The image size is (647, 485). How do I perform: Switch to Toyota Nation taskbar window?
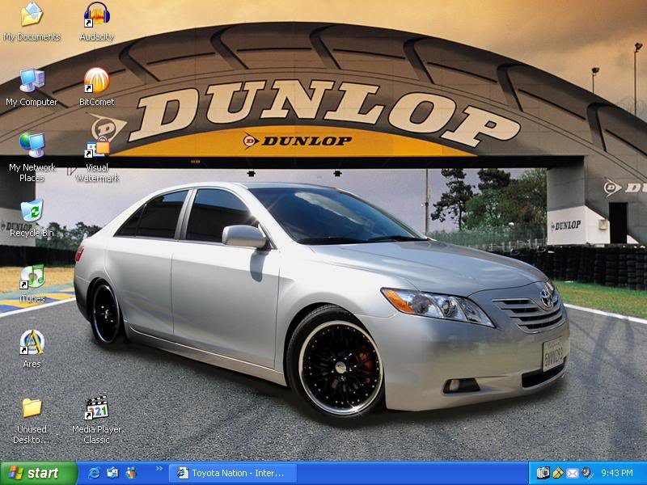pyautogui.click(x=232, y=473)
